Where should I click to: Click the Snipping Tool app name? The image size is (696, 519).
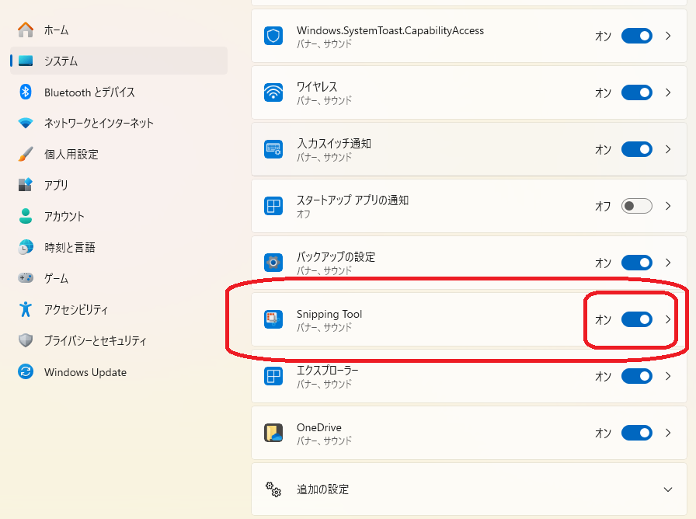[x=329, y=314]
